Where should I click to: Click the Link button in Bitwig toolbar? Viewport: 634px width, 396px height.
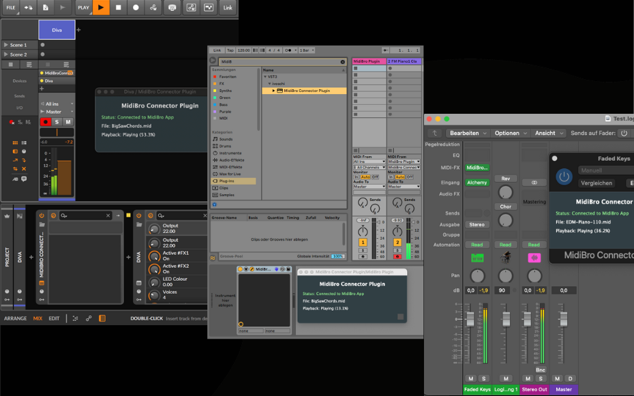tap(228, 7)
